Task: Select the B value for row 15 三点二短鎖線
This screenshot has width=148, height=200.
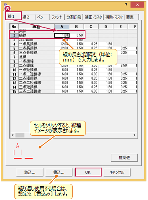Action: pos(77,91)
